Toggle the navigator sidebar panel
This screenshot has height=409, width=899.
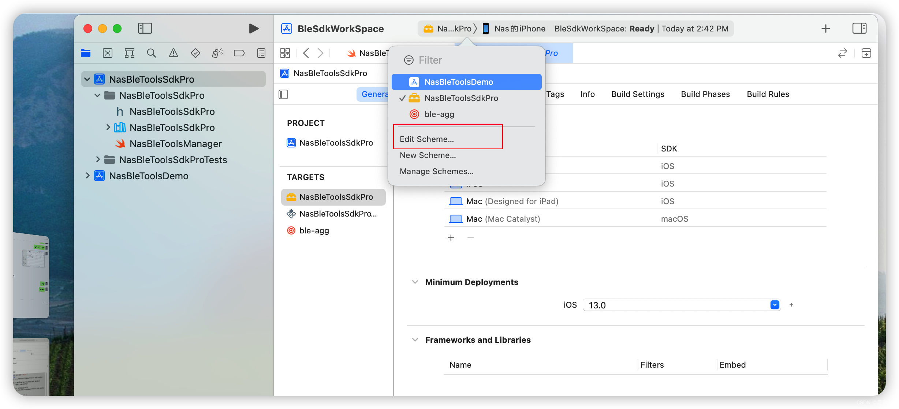coord(145,29)
